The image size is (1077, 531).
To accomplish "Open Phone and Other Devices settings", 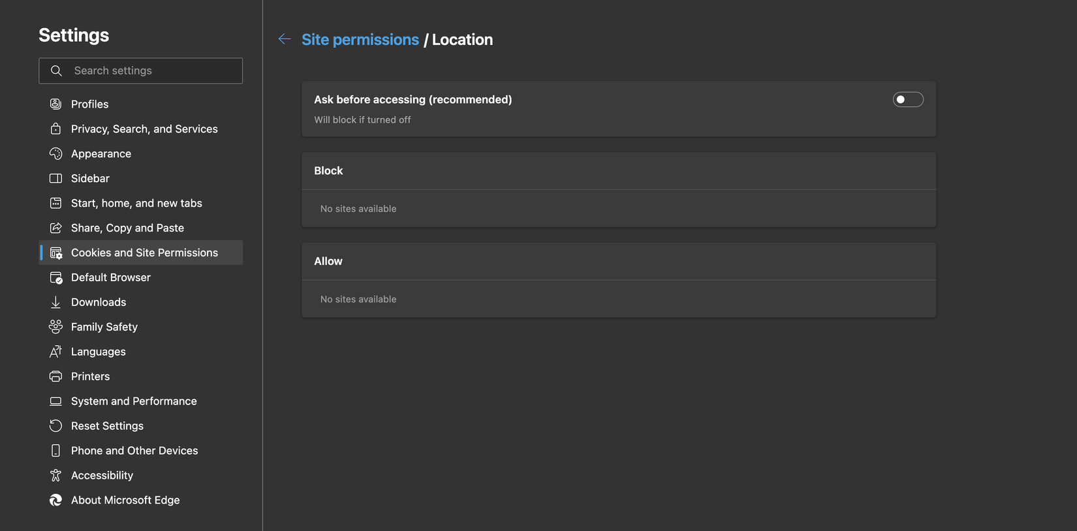I will tap(134, 451).
